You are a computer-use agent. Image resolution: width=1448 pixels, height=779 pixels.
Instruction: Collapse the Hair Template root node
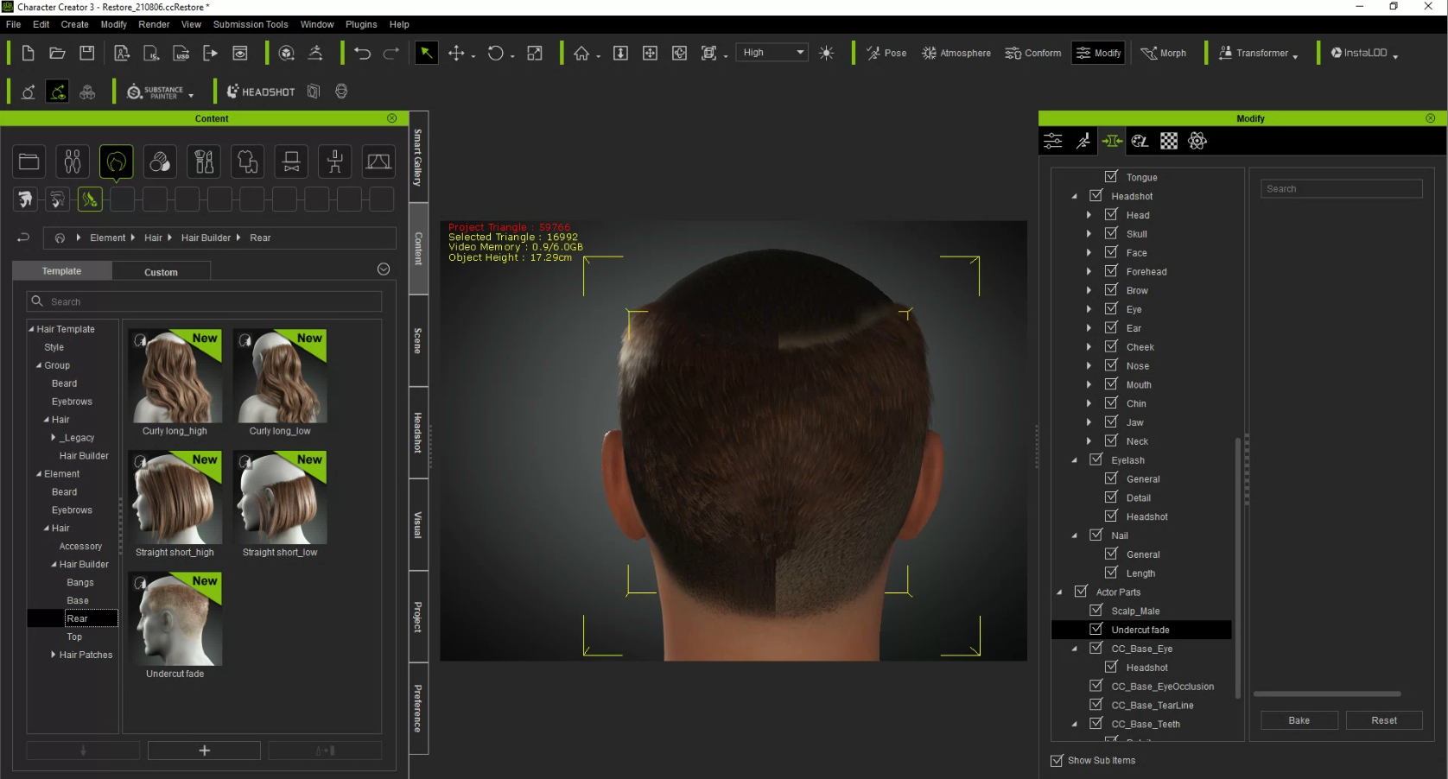(x=31, y=329)
